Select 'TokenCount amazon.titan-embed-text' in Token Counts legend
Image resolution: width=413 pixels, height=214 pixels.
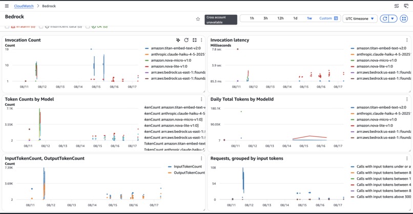[x=175, y=144]
